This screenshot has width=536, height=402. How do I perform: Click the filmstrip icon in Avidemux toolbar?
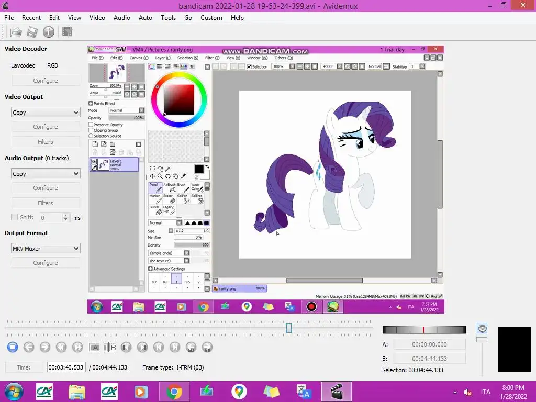coord(67,32)
